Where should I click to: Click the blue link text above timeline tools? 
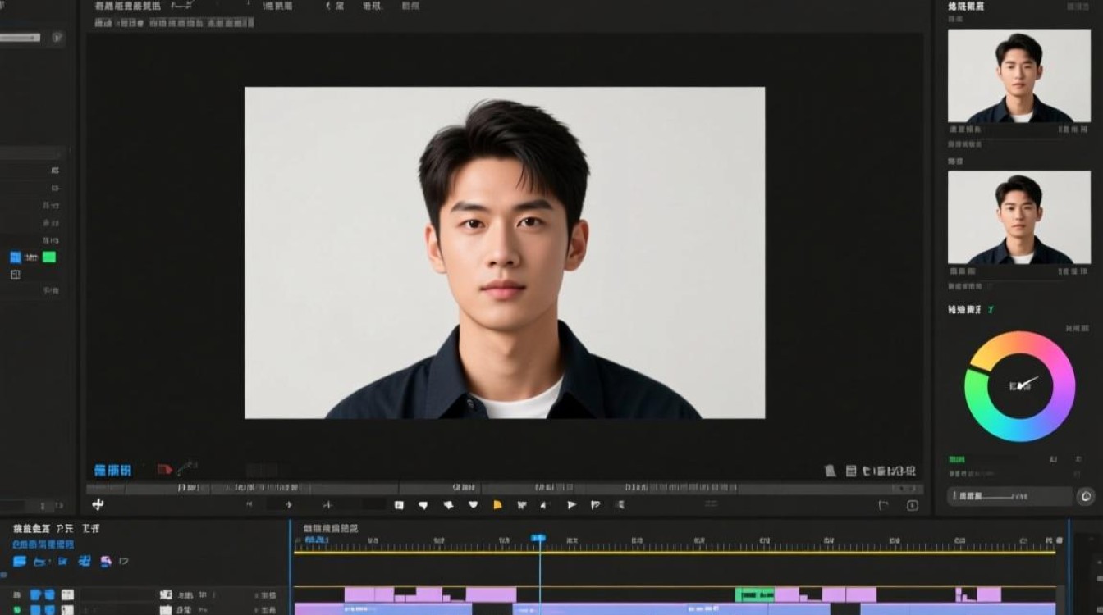point(43,544)
